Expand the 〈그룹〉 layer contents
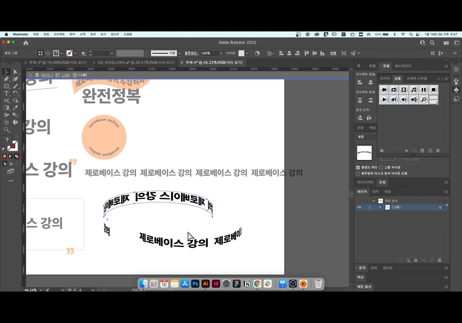 (380, 207)
